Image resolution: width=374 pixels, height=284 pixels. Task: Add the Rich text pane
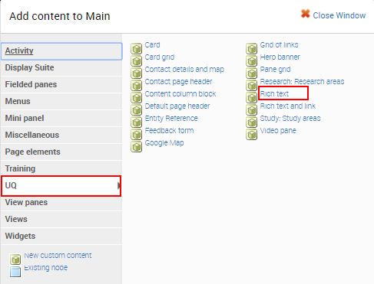point(274,93)
